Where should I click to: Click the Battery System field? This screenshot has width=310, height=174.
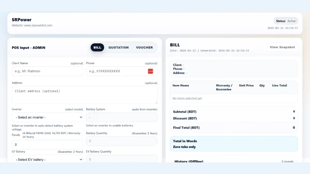(x=121, y=117)
